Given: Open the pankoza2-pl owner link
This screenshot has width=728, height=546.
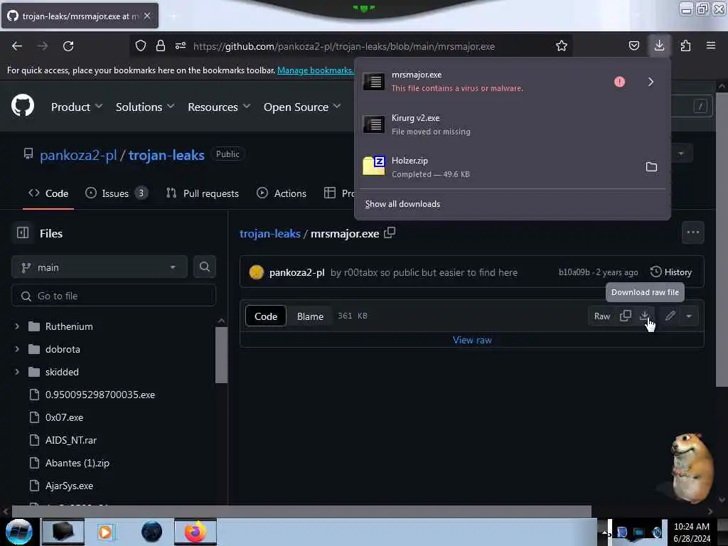Looking at the screenshot, I should click(78, 155).
